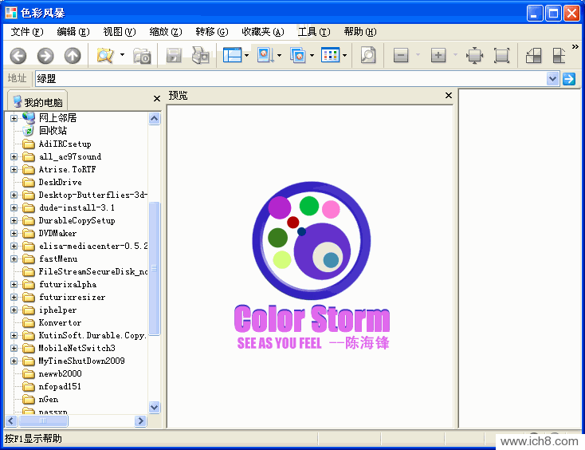Open the address bar dropdown list
The image size is (585, 450).
552,79
